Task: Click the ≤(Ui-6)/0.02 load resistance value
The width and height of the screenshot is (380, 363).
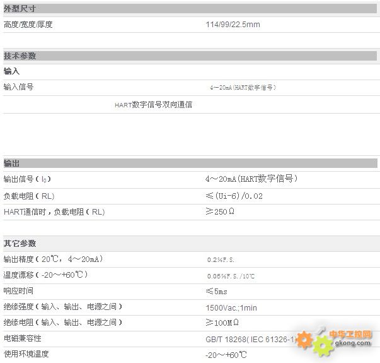Action: coord(234,196)
